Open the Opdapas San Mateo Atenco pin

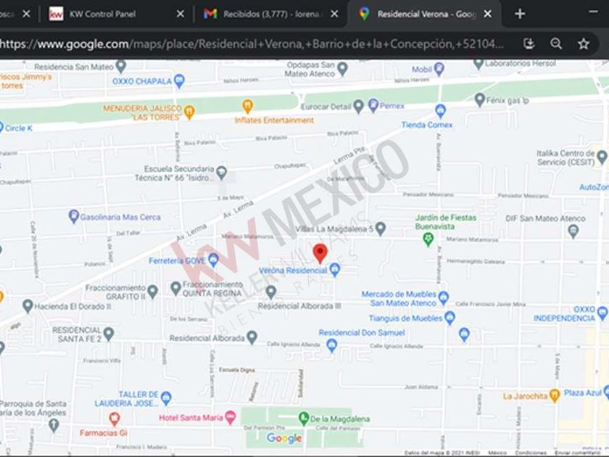click(342, 69)
